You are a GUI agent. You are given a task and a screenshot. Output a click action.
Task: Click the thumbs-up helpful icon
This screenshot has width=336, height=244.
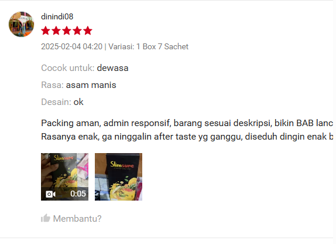coord(46,218)
